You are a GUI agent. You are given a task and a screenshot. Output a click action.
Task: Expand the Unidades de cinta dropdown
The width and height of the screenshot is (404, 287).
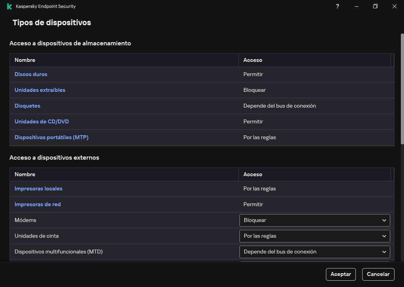click(314, 236)
